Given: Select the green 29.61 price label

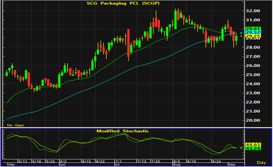Looking at the screenshot, I should click(x=253, y=29).
